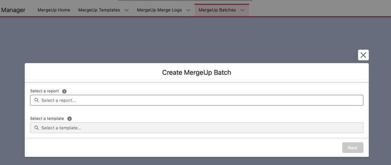Click the Select a report label
Image resolution: width=391 pixels, height=165 pixels.
[x=44, y=91]
